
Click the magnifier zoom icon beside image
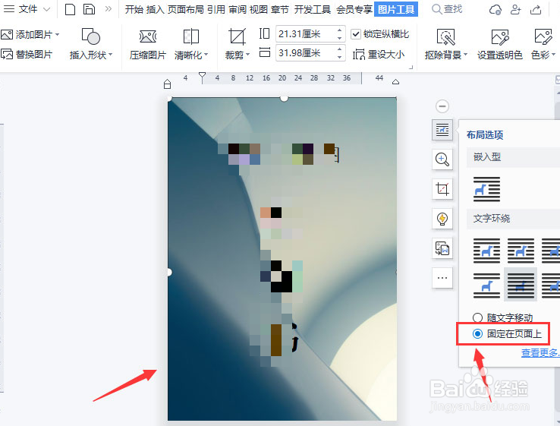442,159
